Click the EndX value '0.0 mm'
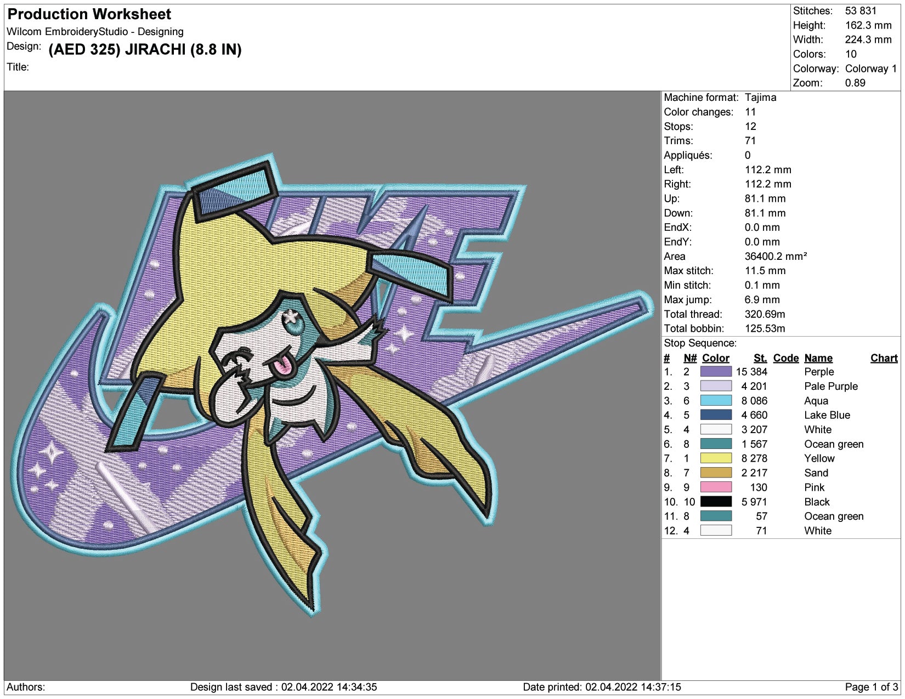Screen dimensions: 905x699 tap(762, 228)
